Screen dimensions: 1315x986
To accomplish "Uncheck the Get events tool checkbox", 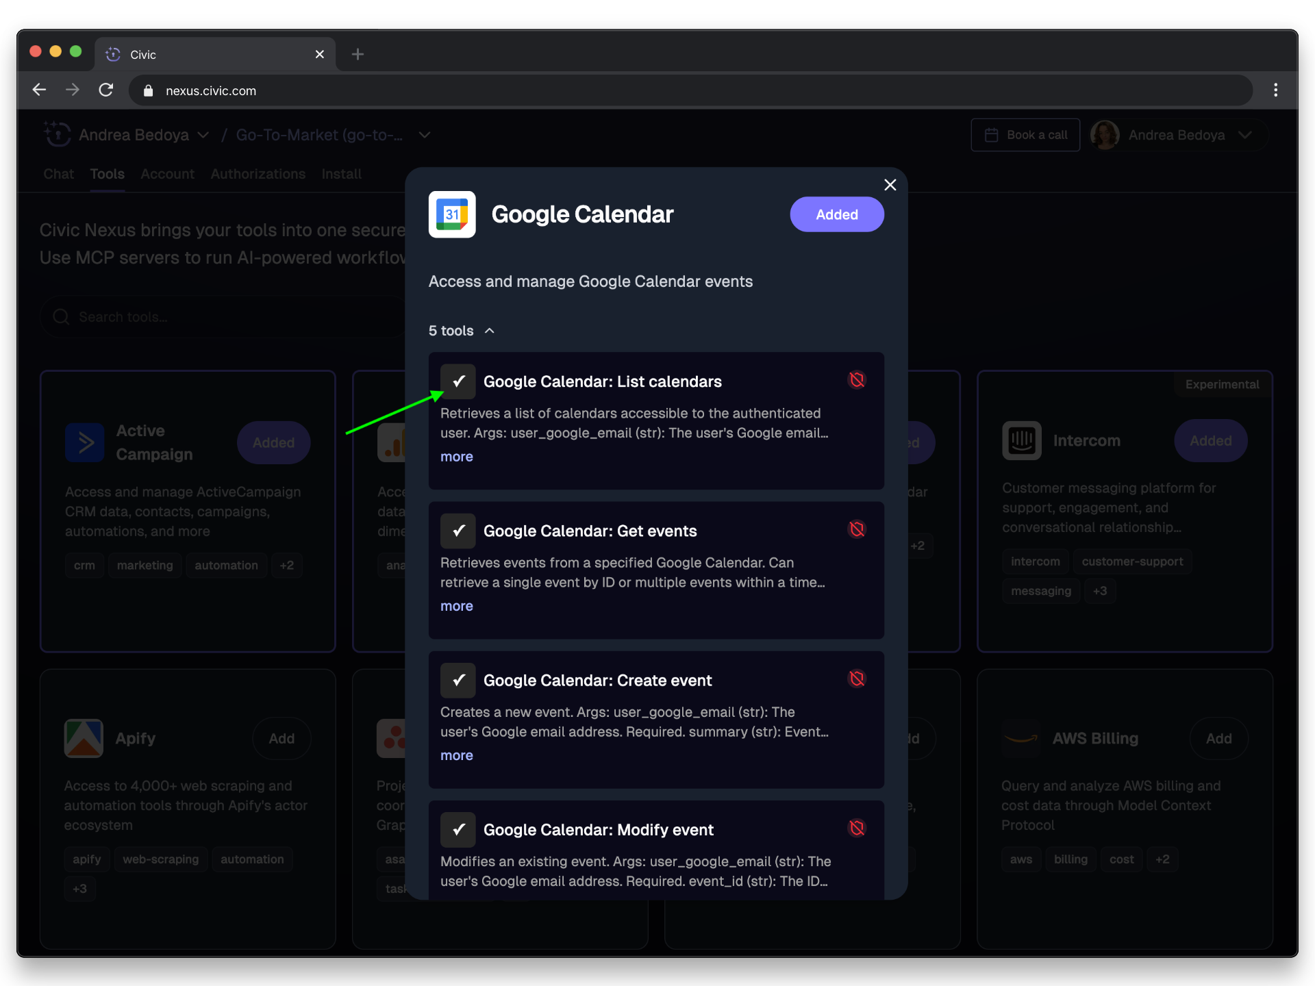I will pyautogui.click(x=458, y=531).
